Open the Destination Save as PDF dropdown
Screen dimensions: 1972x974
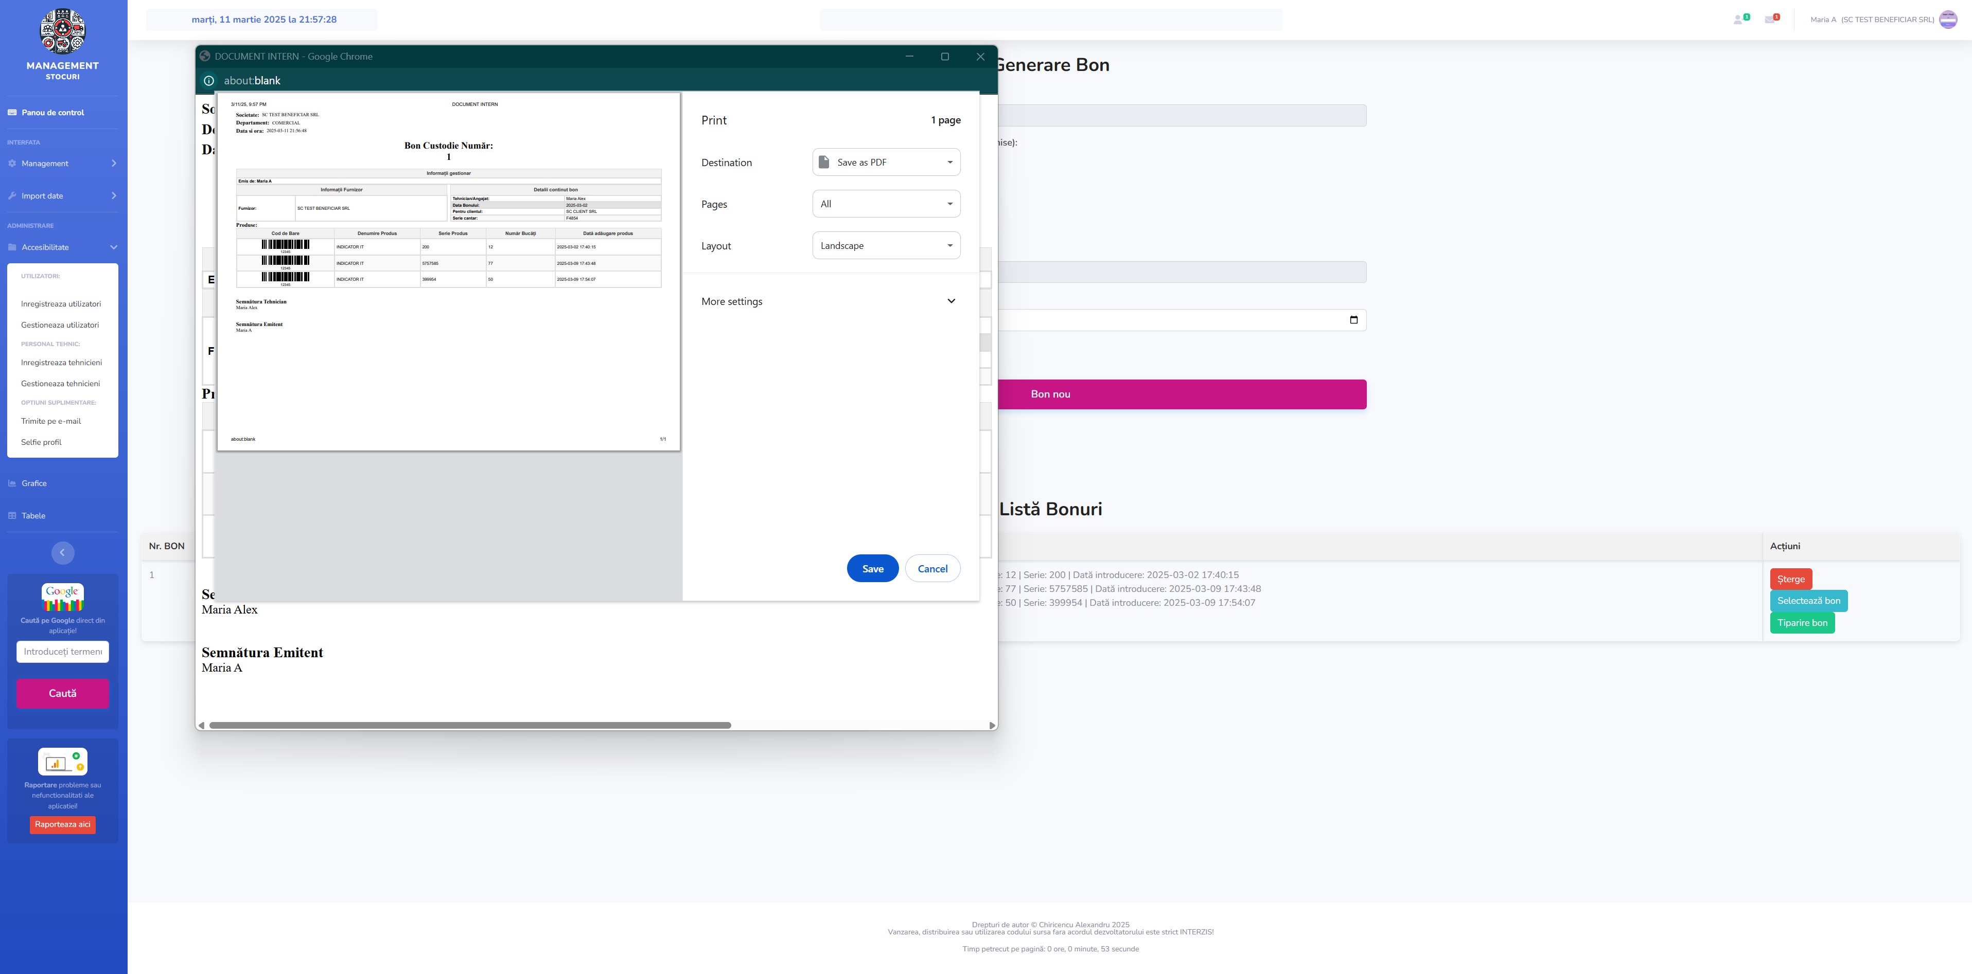tap(886, 162)
